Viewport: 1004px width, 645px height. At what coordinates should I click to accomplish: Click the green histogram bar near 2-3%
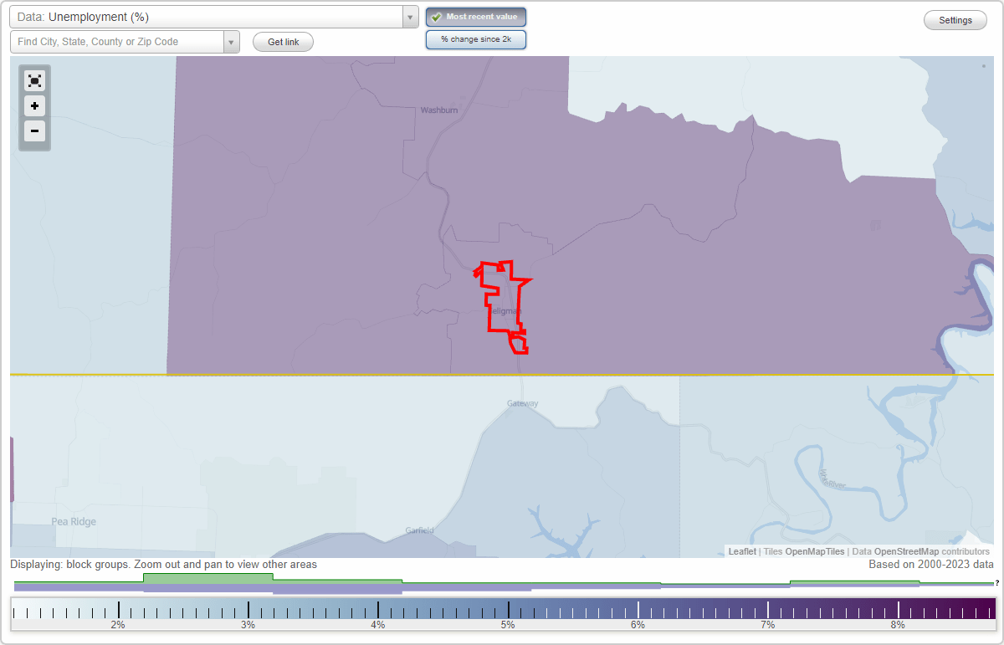pos(207,577)
